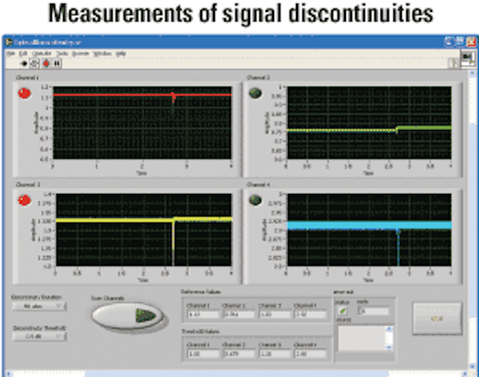479x377 pixels.
Task: Click the Reference Values Channel 1 field
Action: point(203,314)
